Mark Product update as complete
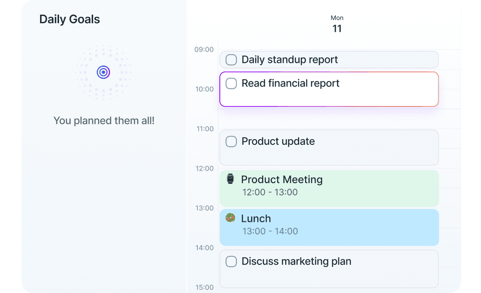 [x=231, y=141]
